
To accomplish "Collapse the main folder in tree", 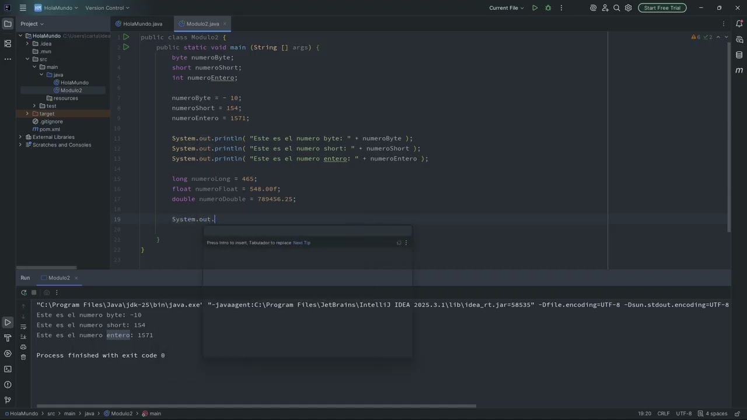I will click(34, 67).
